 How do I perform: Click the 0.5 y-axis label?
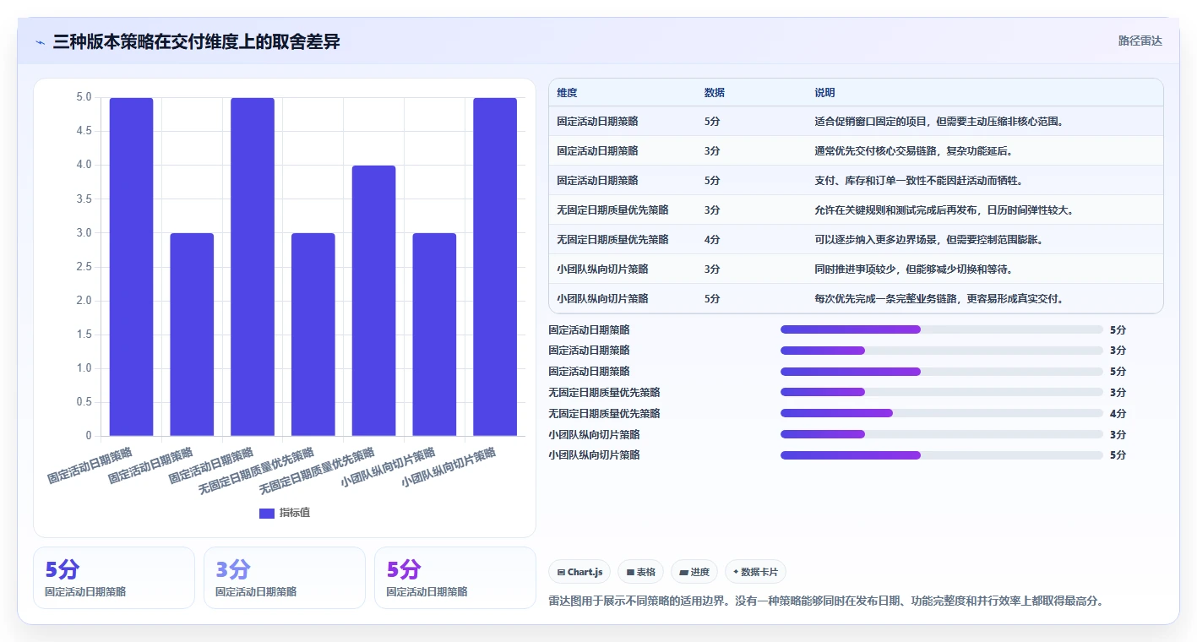point(83,402)
